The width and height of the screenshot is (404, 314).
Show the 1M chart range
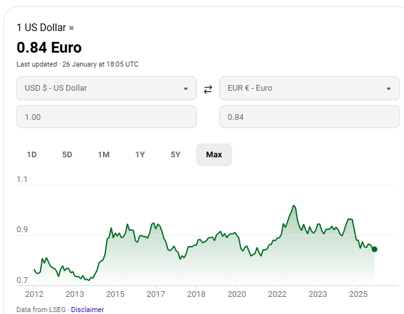pyautogui.click(x=103, y=155)
